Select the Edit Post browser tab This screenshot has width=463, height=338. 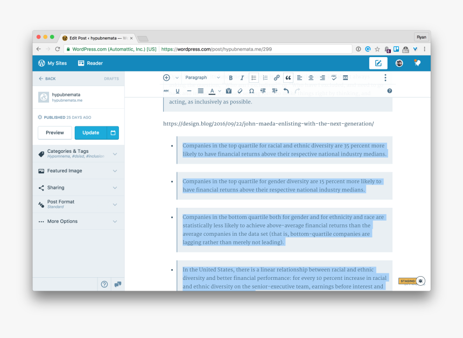97,38
